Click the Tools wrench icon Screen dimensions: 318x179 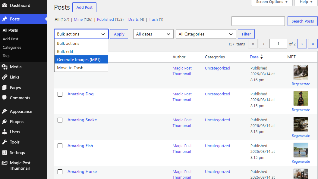pyautogui.click(x=5, y=142)
